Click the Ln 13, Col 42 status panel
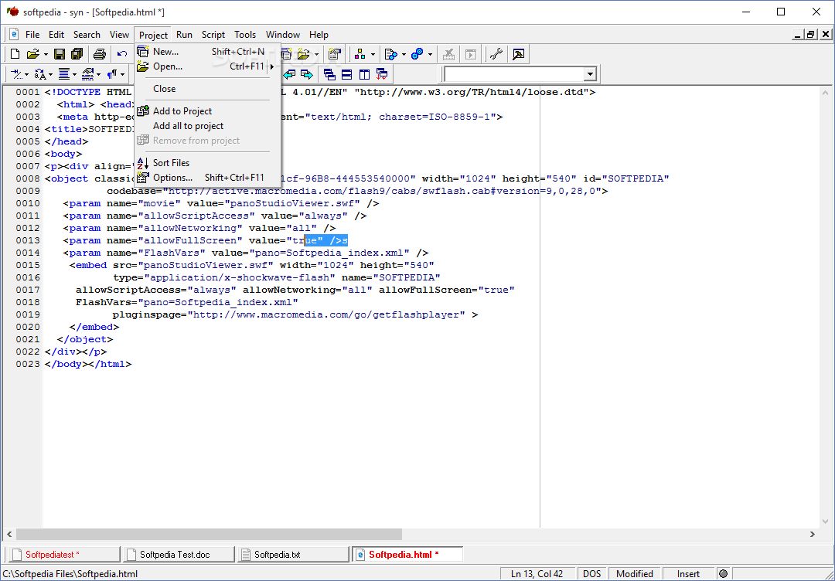This screenshot has height=581, width=835. click(537, 574)
